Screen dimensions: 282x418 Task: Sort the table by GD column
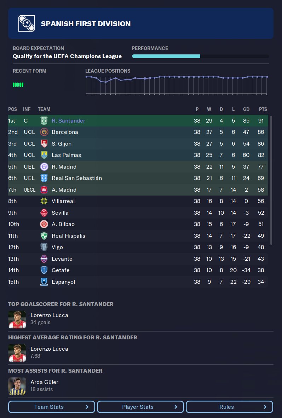tap(246, 109)
